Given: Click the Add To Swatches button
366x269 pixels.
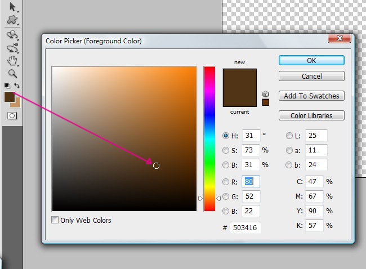Looking at the screenshot, I should pyautogui.click(x=311, y=96).
